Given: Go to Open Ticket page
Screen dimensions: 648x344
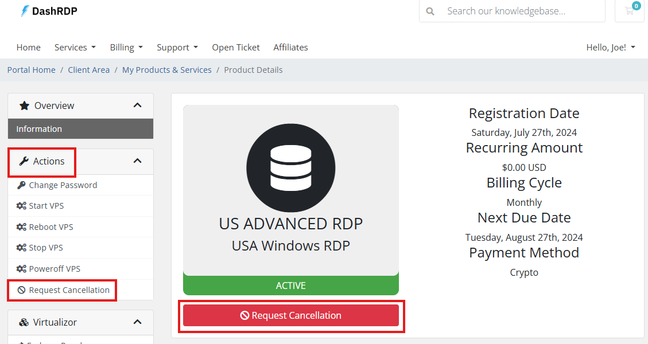Looking at the screenshot, I should 235,48.
